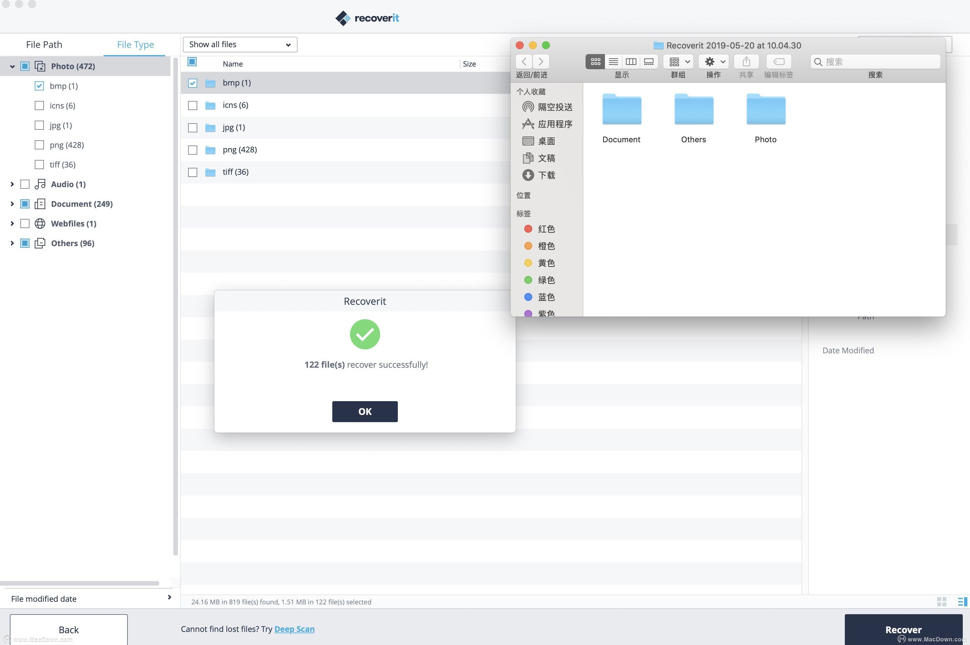970x645 pixels.
Task: Sort by the Name column header
Action: pyautogui.click(x=233, y=64)
